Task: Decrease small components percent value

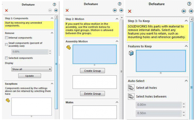Action: point(50,53)
